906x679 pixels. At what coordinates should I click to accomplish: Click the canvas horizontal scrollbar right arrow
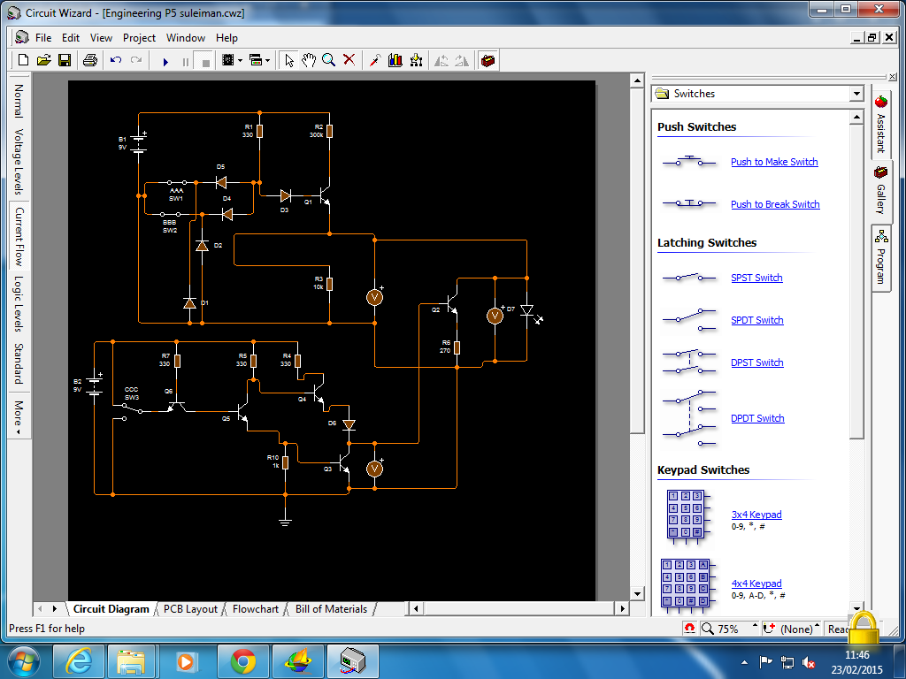(622, 608)
